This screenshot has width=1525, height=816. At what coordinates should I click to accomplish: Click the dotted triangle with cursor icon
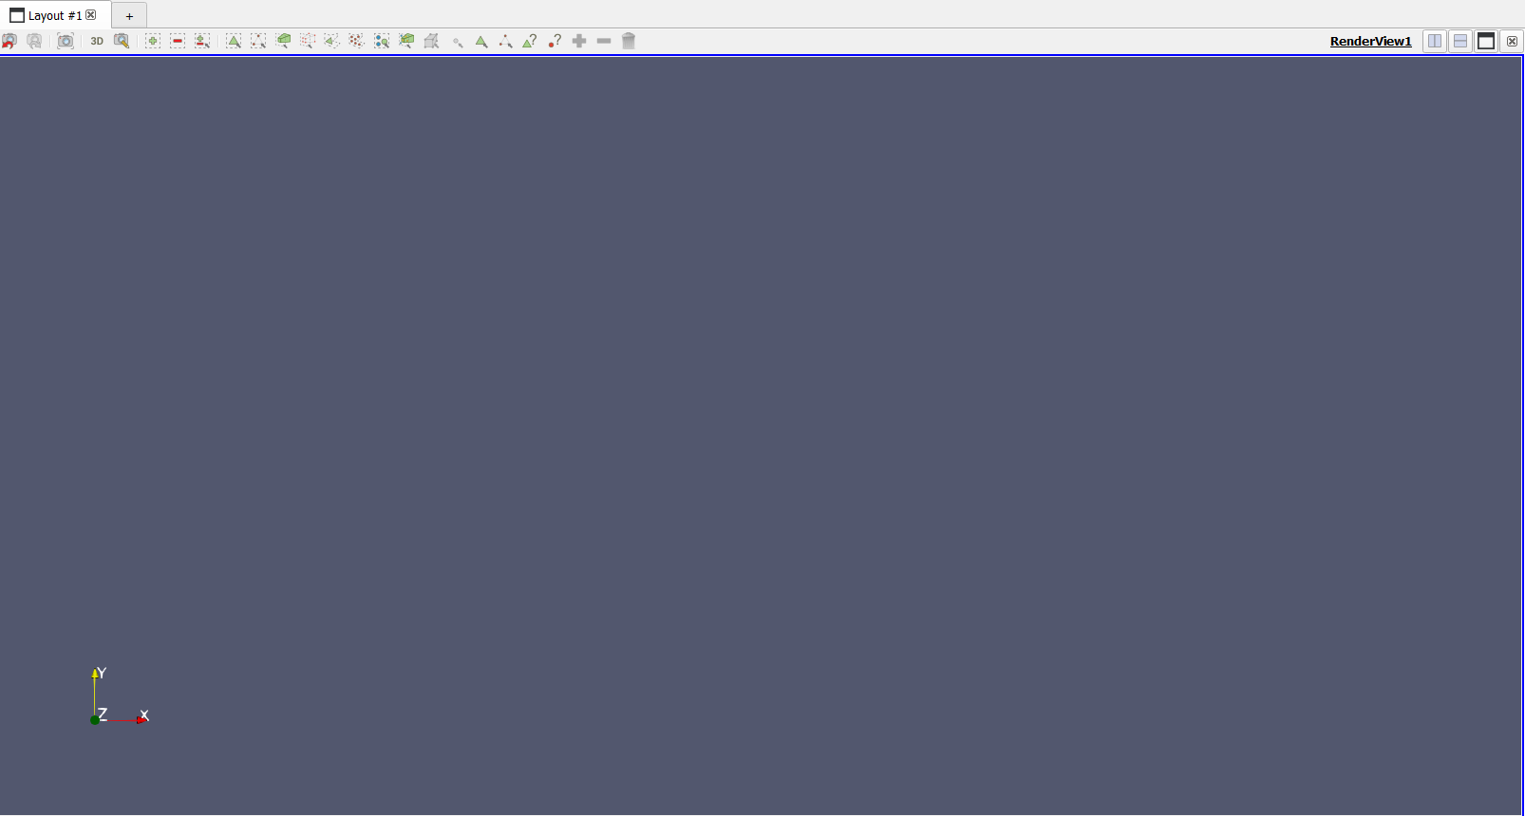click(x=505, y=41)
